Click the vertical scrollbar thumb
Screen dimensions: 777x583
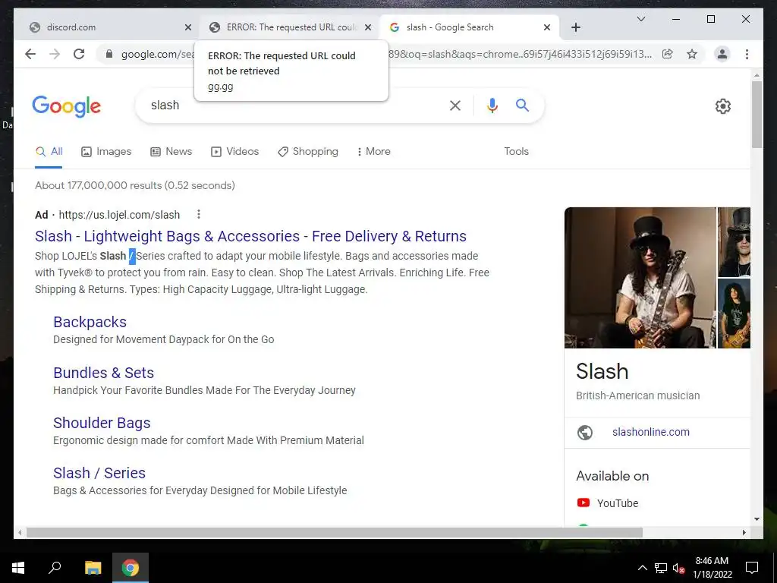(x=757, y=114)
